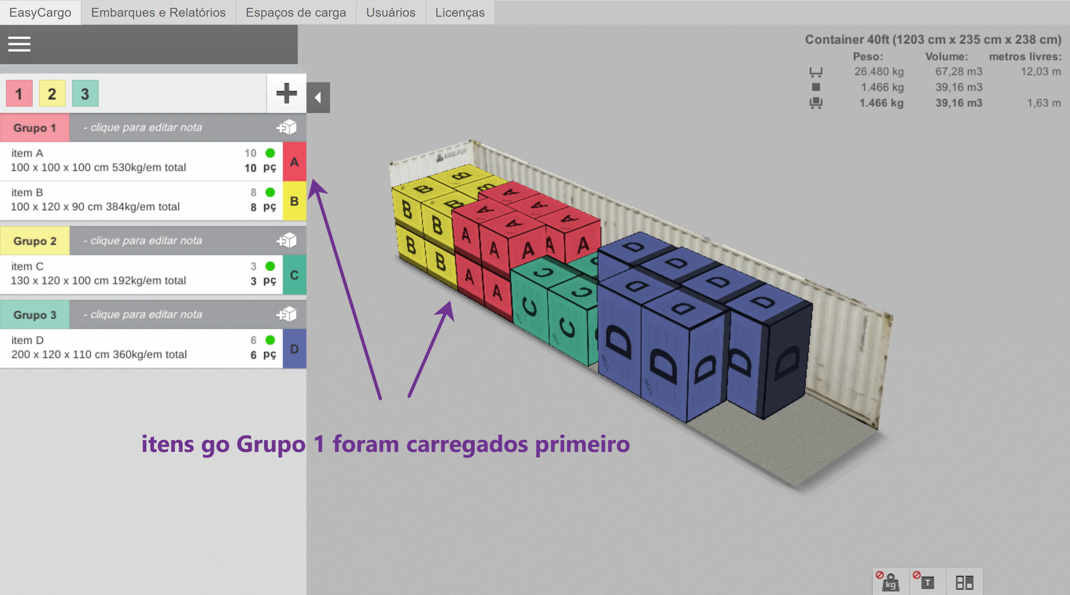
Task: Toggle green status dot for item D
Action: (270, 340)
